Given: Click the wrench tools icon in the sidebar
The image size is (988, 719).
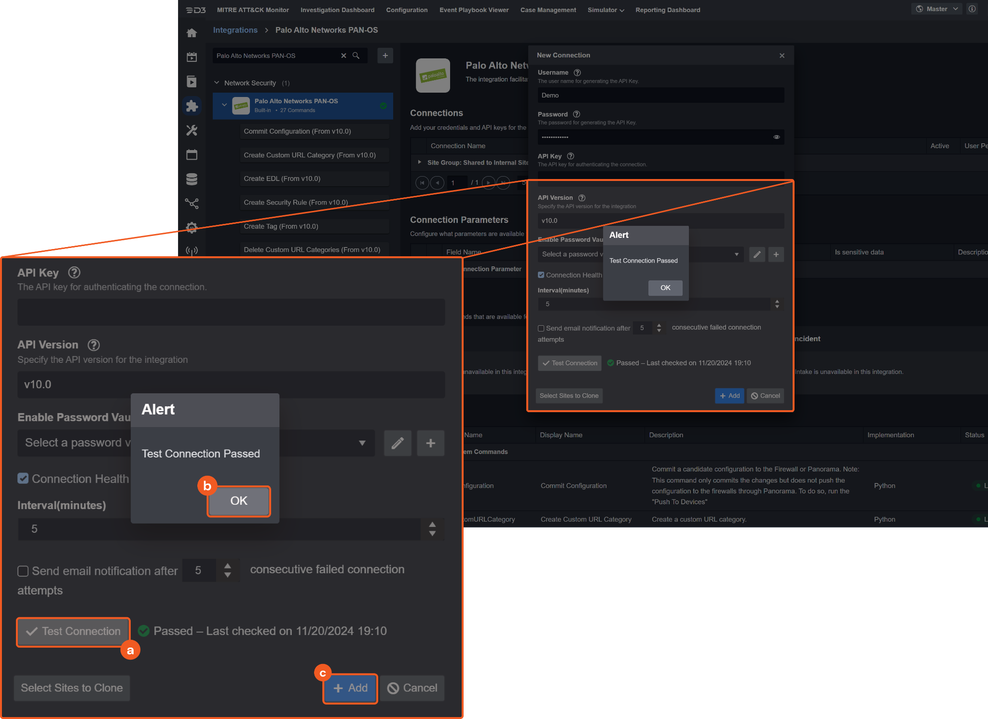Looking at the screenshot, I should coord(192,130).
